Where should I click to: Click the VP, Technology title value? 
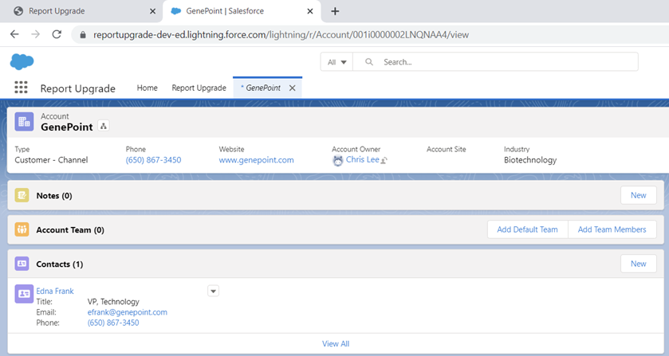tap(113, 301)
